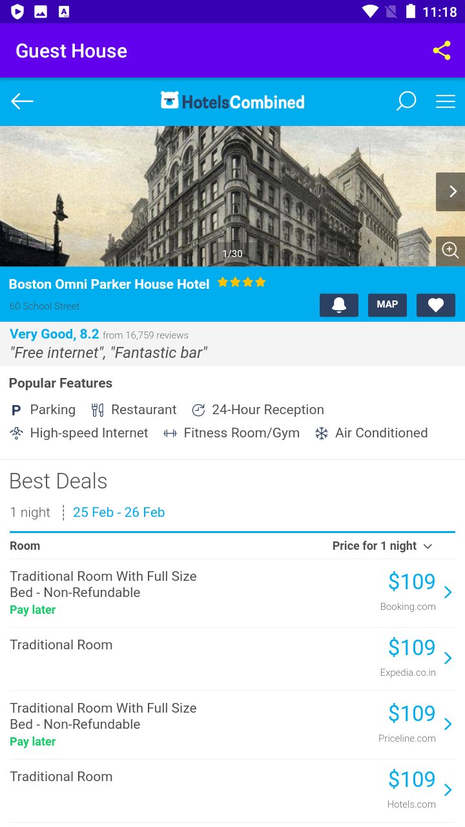Open the Booking.com $109 deal chevron
This screenshot has height=827, width=465.
(x=448, y=592)
